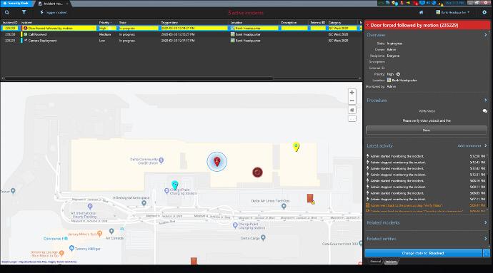
Task: Click the yellow map marker
Action: click(x=296, y=147)
